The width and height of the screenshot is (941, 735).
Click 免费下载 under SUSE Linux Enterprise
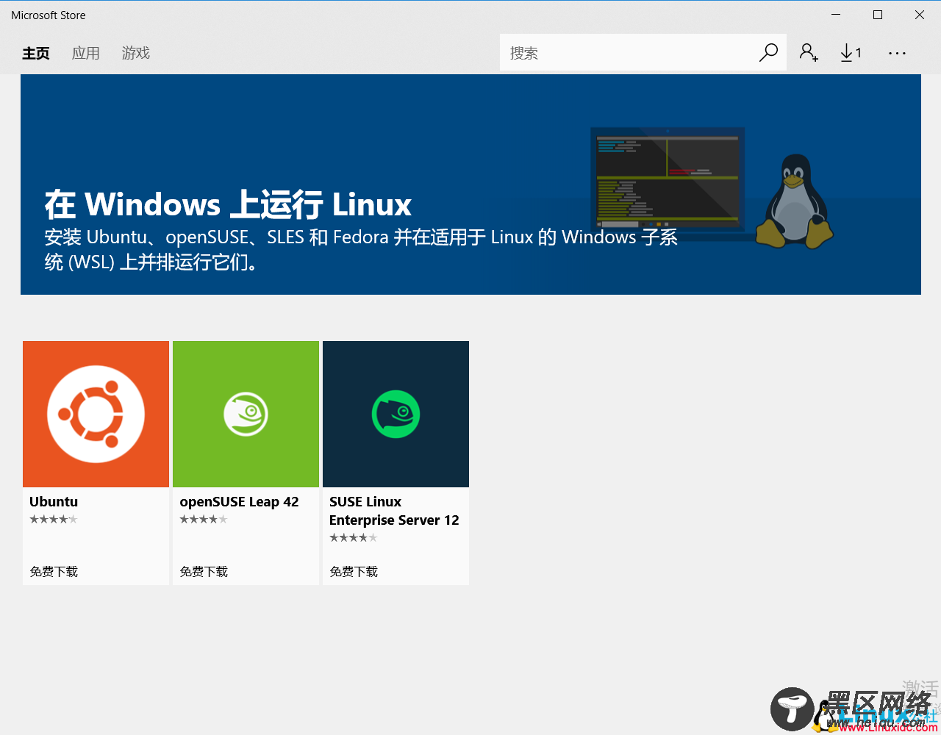(x=354, y=571)
